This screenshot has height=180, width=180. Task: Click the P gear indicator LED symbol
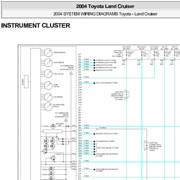point(51,170)
